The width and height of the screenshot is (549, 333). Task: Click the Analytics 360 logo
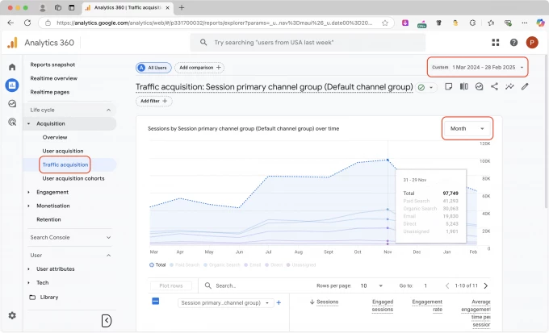[x=12, y=43]
